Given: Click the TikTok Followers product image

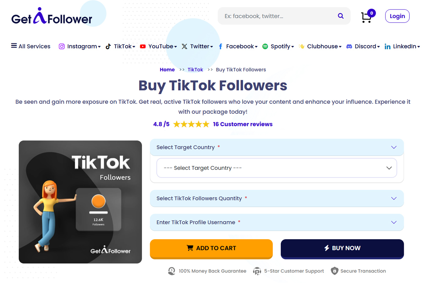Looking at the screenshot, I should pyautogui.click(x=80, y=202).
